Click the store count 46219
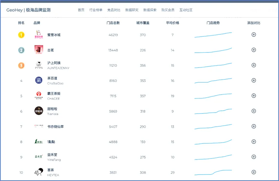Image resolution: width=279 pixels, height=181 pixels. 113,35
